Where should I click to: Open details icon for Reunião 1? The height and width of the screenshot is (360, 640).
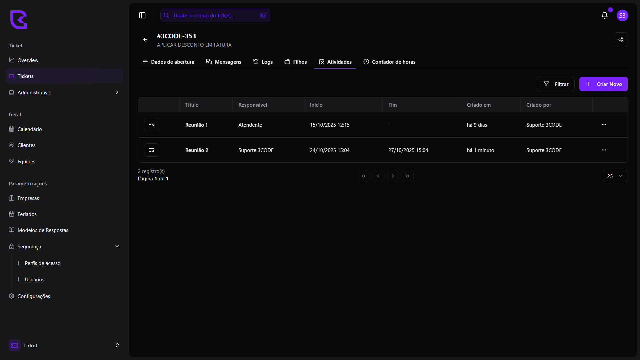[152, 125]
